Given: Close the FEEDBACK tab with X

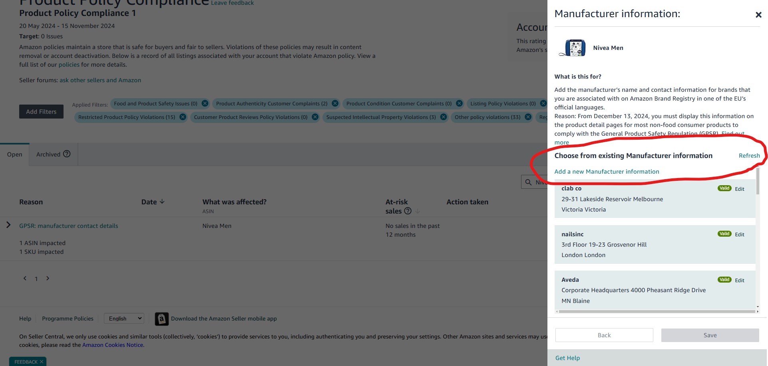Looking at the screenshot, I should coord(42,362).
